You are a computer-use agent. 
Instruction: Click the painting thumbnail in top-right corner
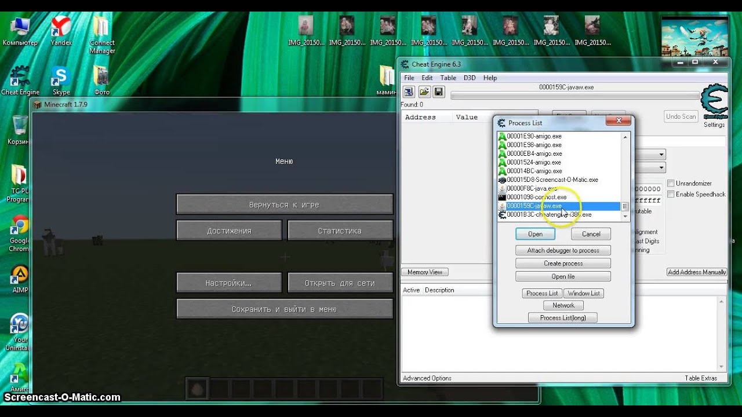(695, 36)
